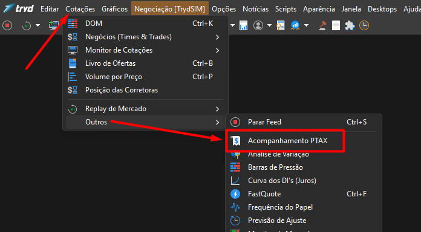
Task: Click the Volume por Preço bars icon
Action: coord(72,77)
